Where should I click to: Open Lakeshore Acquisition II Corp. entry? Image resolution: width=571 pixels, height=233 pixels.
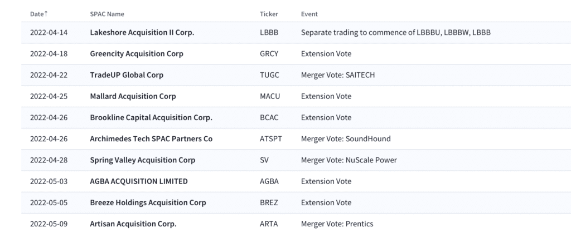pyautogui.click(x=142, y=32)
